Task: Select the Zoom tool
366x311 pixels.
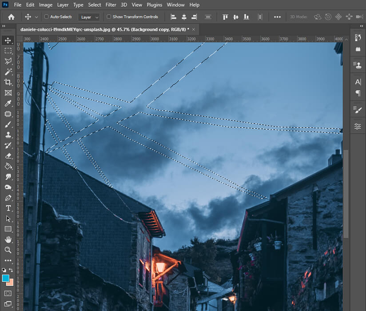Action: tap(8, 250)
